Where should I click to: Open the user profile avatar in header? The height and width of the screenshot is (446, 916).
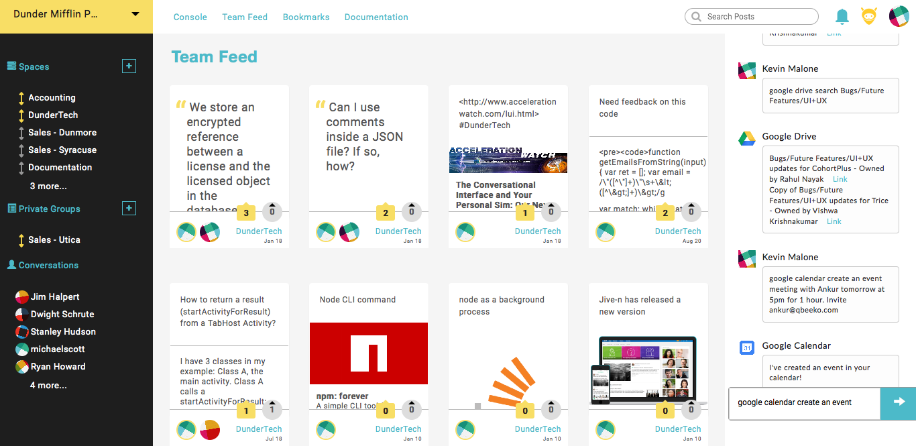pyautogui.click(x=899, y=17)
